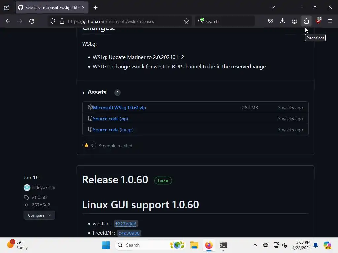Click the Latest badge
The image size is (338, 253).
163,181
